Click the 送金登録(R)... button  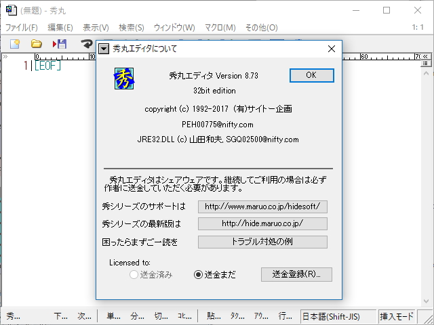click(x=296, y=274)
